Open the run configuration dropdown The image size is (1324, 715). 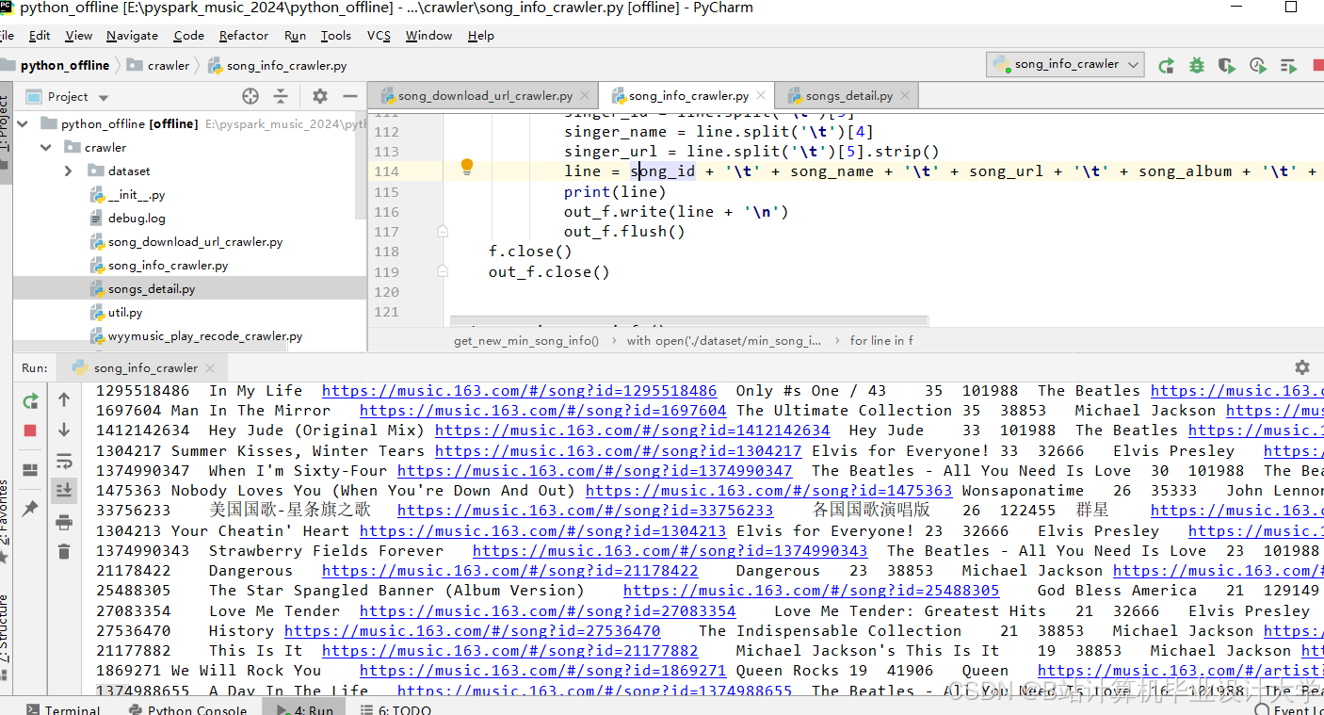pyautogui.click(x=1065, y=65)
